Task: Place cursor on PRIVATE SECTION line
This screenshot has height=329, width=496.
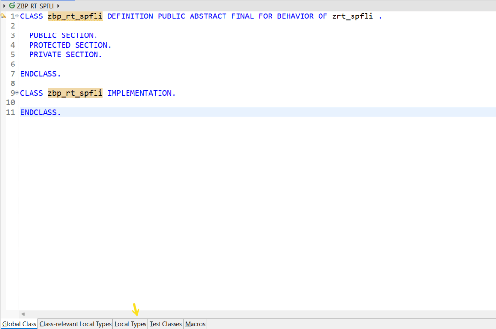Action: pos(65,55)
